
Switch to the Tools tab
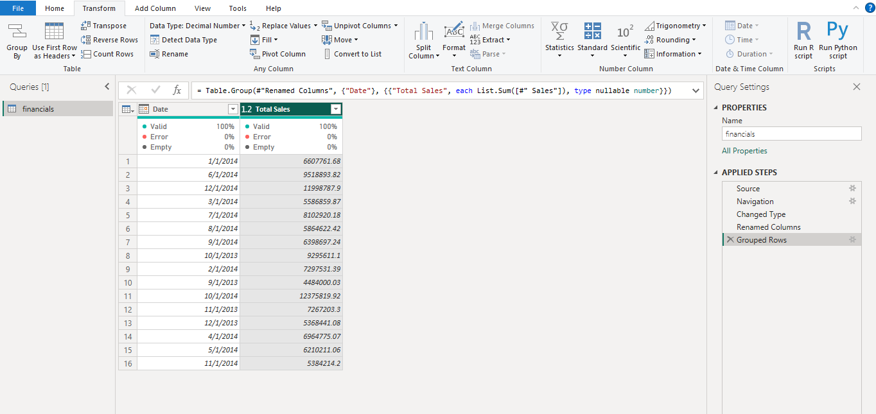238,8
